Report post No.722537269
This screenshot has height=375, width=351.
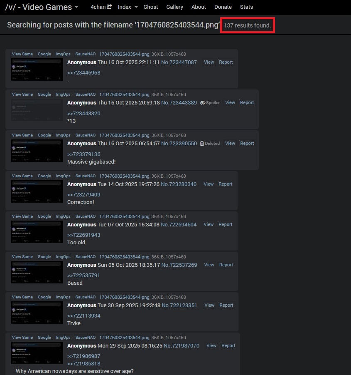point(226,265)
